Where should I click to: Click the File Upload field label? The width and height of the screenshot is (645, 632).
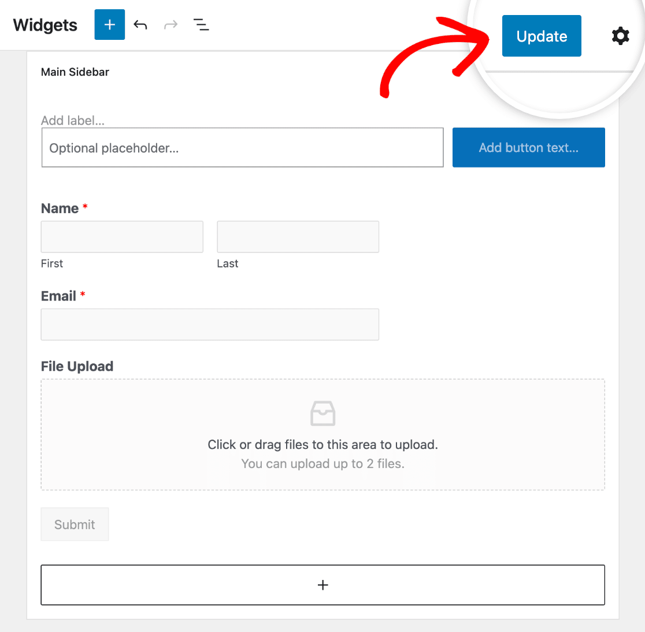coord(77,366)
